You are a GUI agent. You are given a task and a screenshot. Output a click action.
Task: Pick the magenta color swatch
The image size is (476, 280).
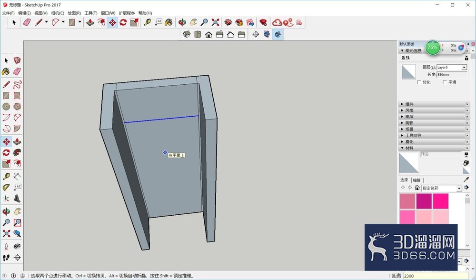[x=424, y=201]
